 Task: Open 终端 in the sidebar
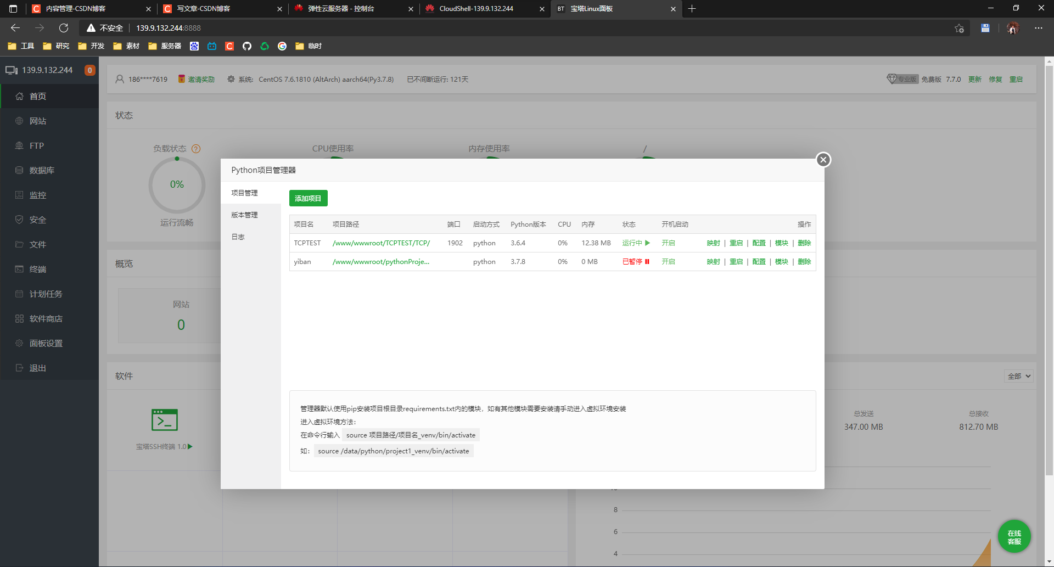pyautogui.click(x=49, y=269)
